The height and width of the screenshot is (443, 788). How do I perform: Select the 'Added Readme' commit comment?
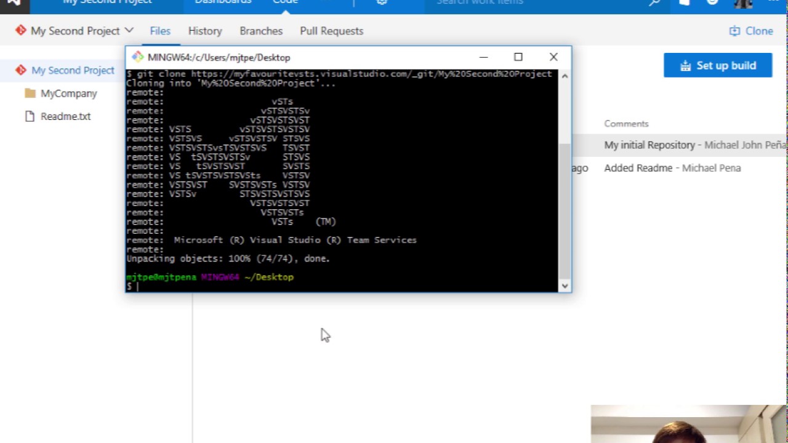(638, 168)
